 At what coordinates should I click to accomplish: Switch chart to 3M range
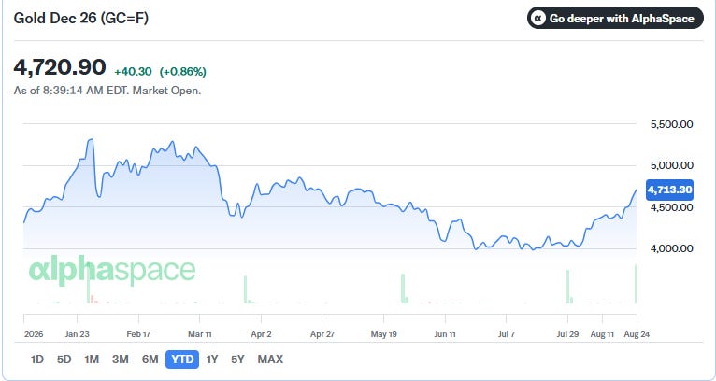[120, 360]
